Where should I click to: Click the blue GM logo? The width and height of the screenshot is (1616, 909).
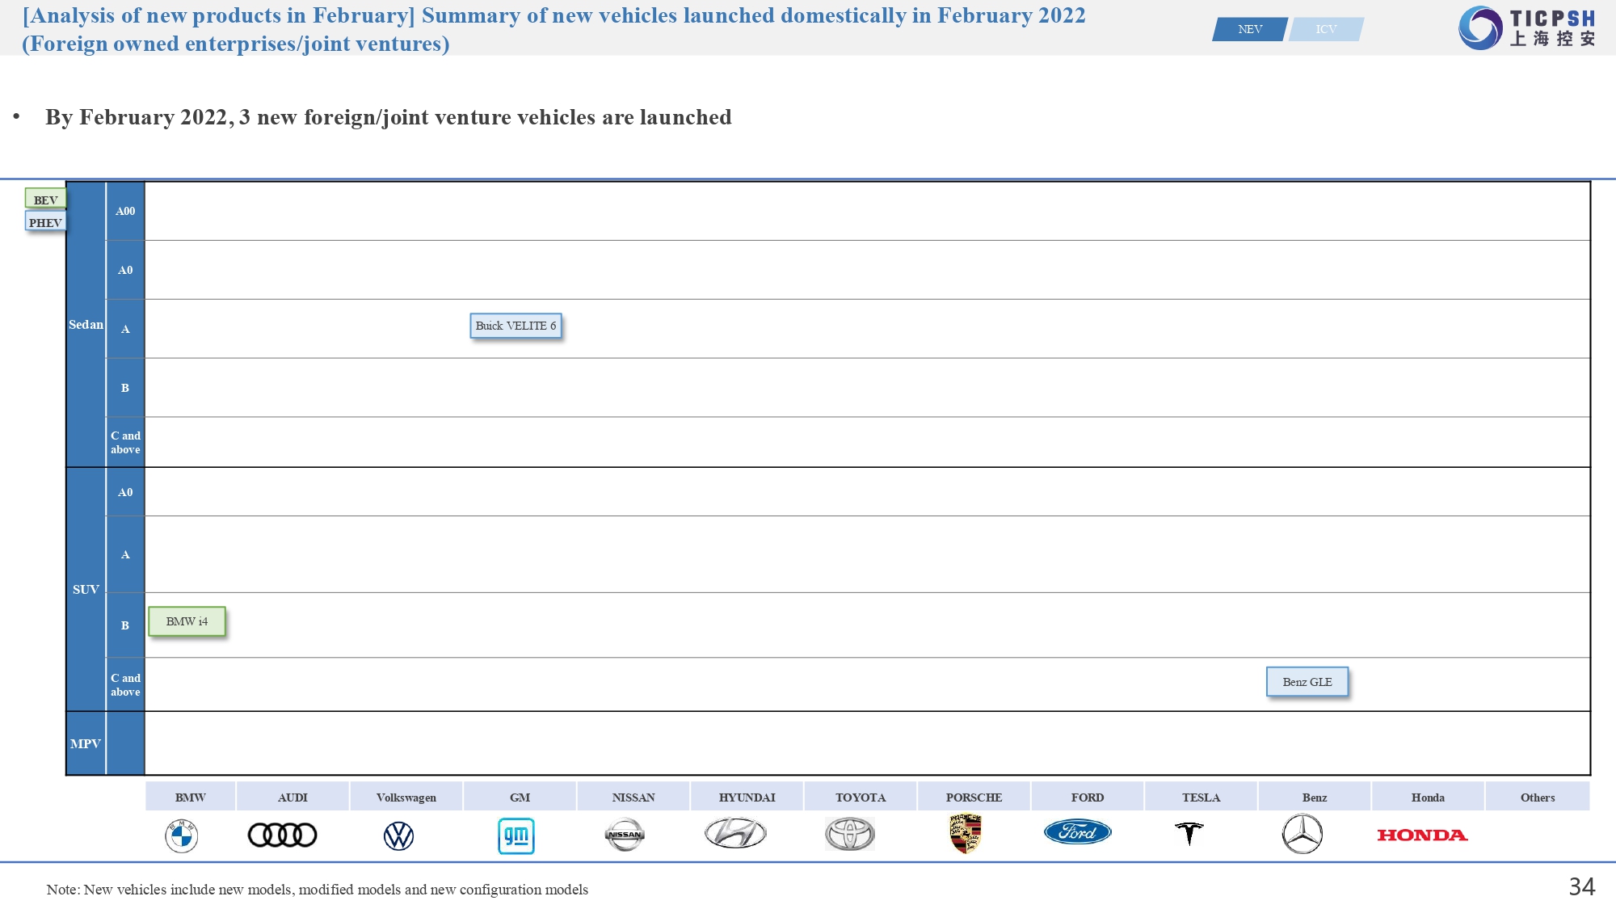tap(516, 835)
